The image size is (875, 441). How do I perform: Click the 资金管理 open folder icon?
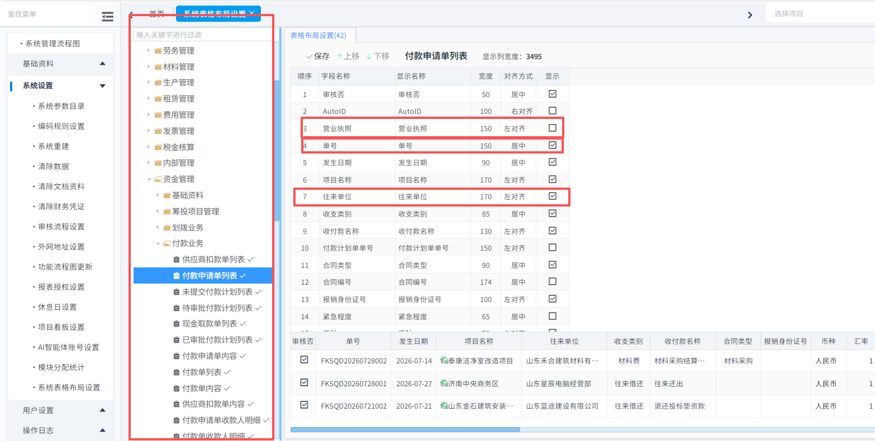(x=158, y=179)
